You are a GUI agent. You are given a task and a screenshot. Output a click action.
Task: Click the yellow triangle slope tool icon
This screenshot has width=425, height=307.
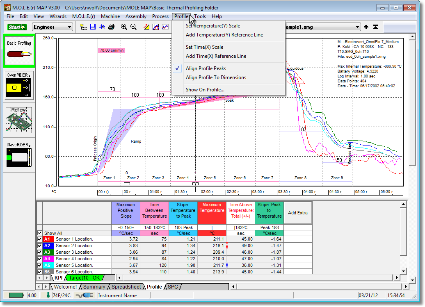coord(146,27)
